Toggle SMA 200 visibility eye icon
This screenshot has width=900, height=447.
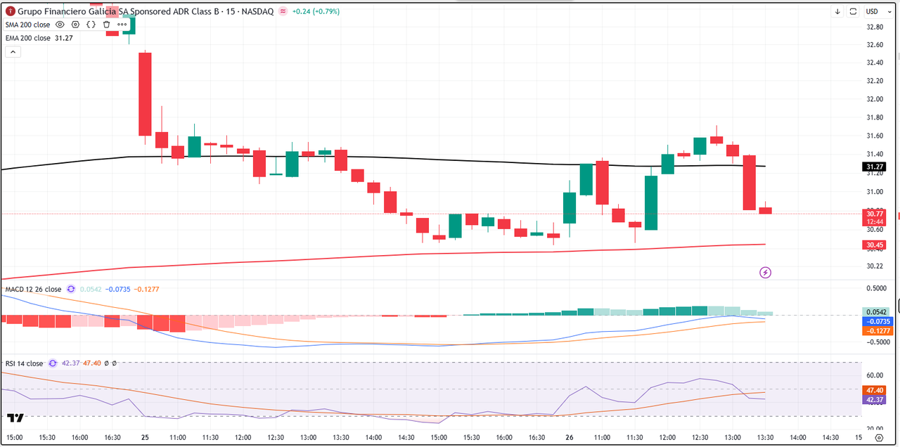[60, 24]
